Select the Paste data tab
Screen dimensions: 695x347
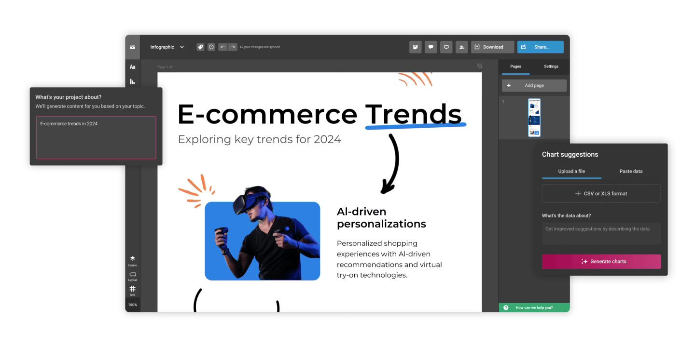(x=631, y=172)
